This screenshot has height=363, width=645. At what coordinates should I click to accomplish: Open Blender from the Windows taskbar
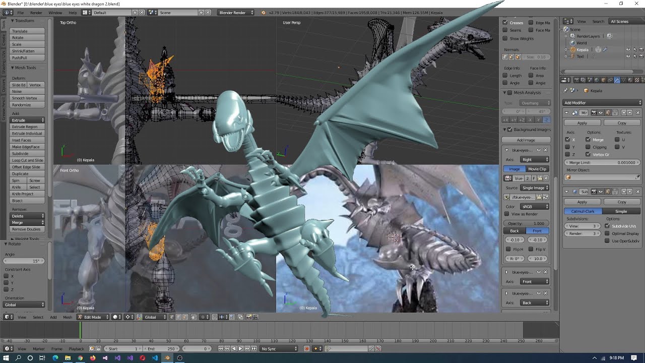click(x=167, y=358)
